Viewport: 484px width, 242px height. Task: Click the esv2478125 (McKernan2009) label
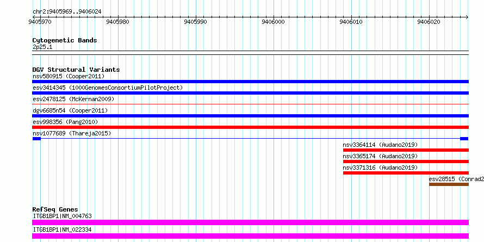[x=73, y=99]
